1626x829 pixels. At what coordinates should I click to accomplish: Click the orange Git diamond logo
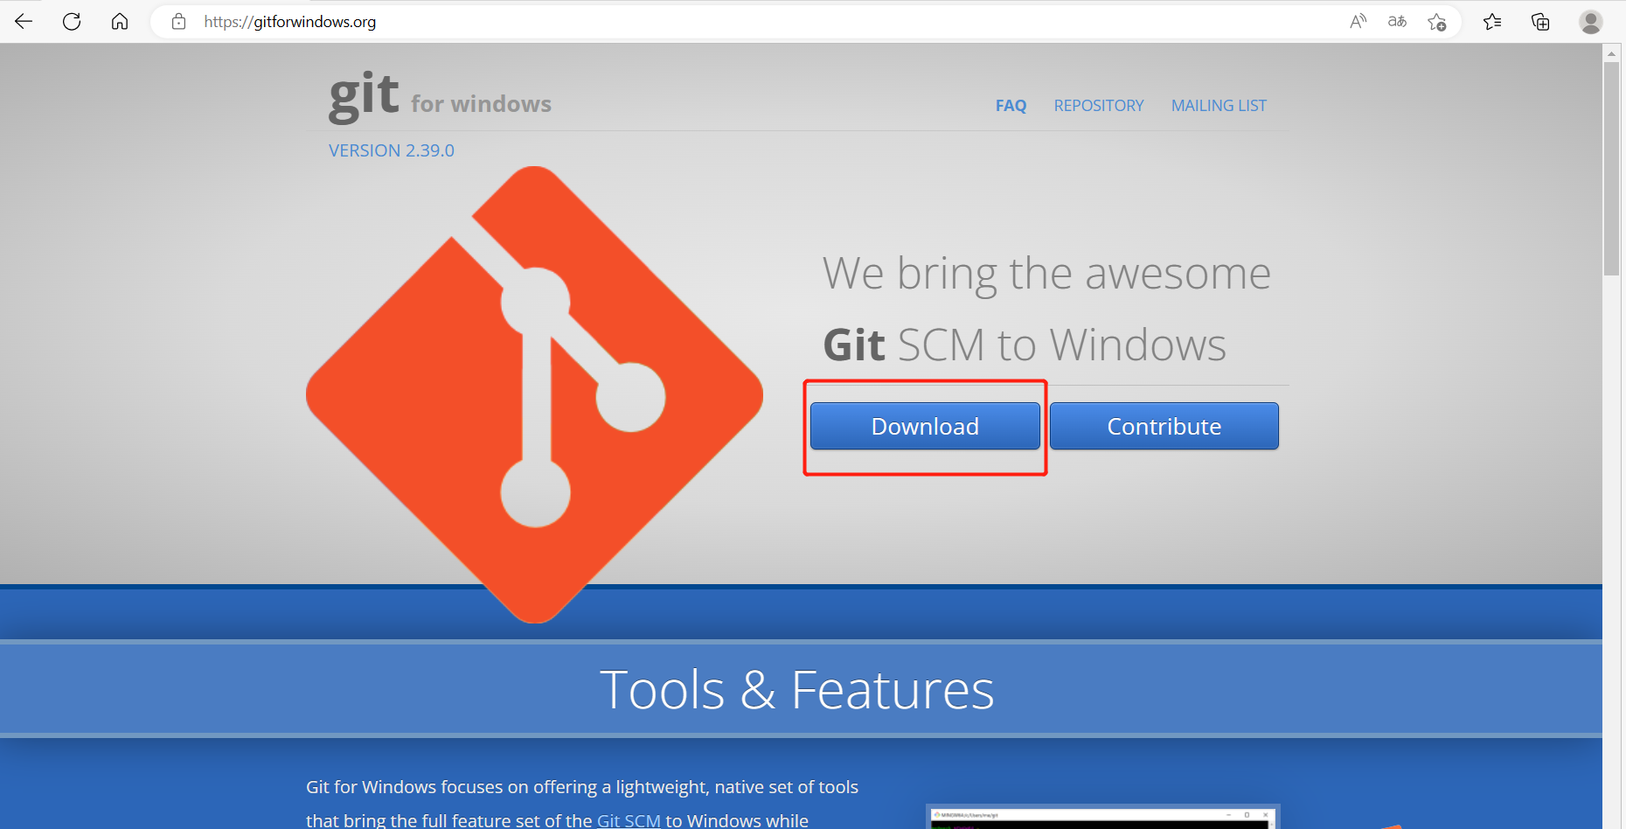(533, 394)
